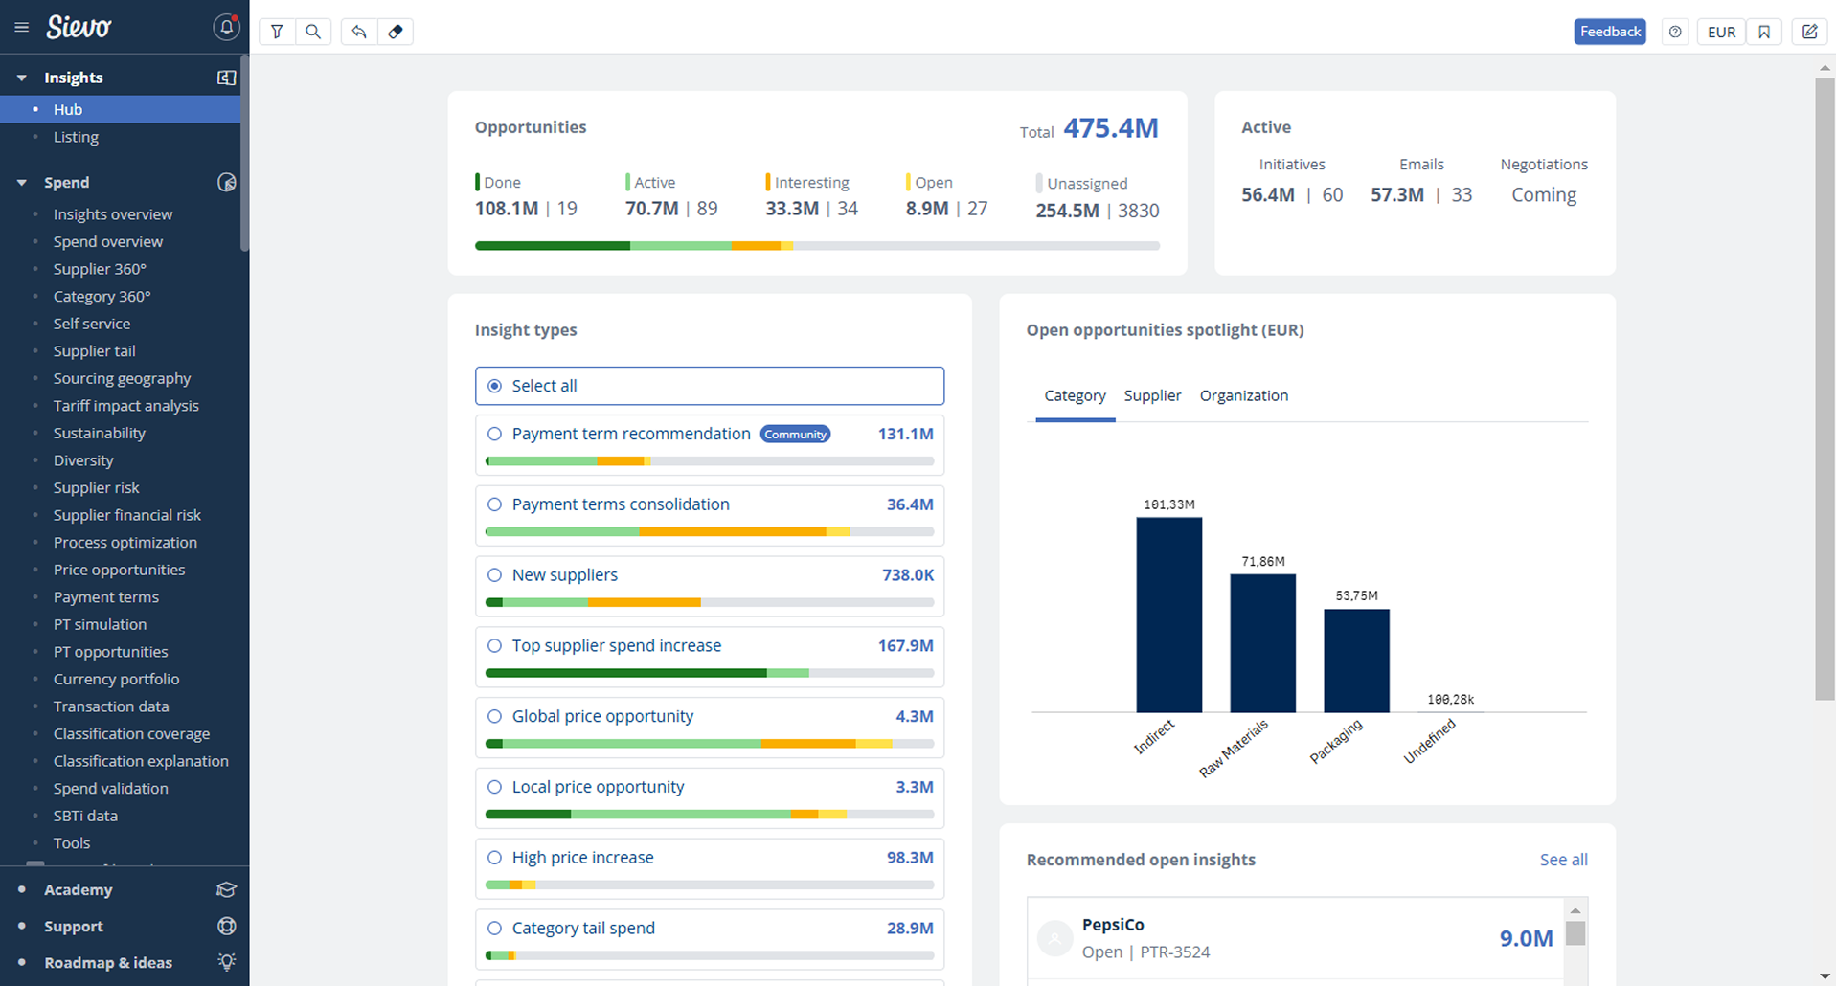Select the Payment term recommendation radio button

pos(495,434)
